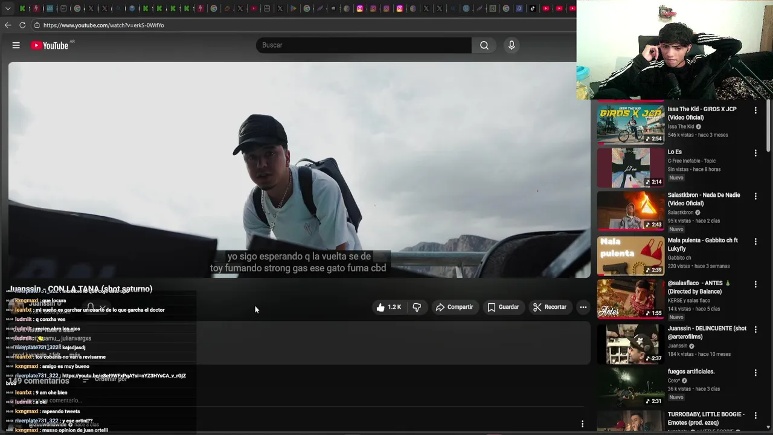Viewport: 773px width, 435px height.
Task: Open options for Issa The Kid GIROS X JCP
Action: tap(755, 110)
